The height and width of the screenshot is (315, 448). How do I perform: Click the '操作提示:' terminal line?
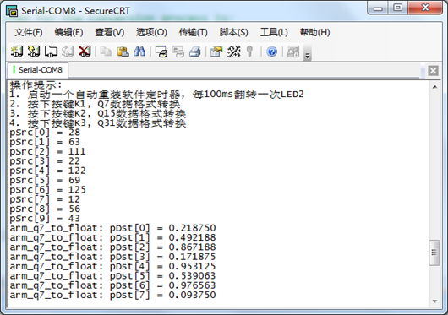pos(36,85)
